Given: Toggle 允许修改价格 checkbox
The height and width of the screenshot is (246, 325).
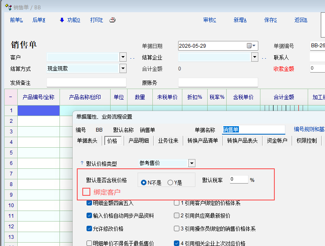Looking at the screenshot, I should [x=89, y=229].
